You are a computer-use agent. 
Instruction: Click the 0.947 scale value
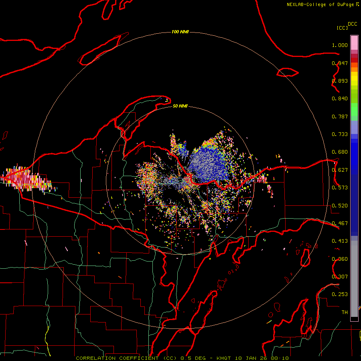coord(340,63)
